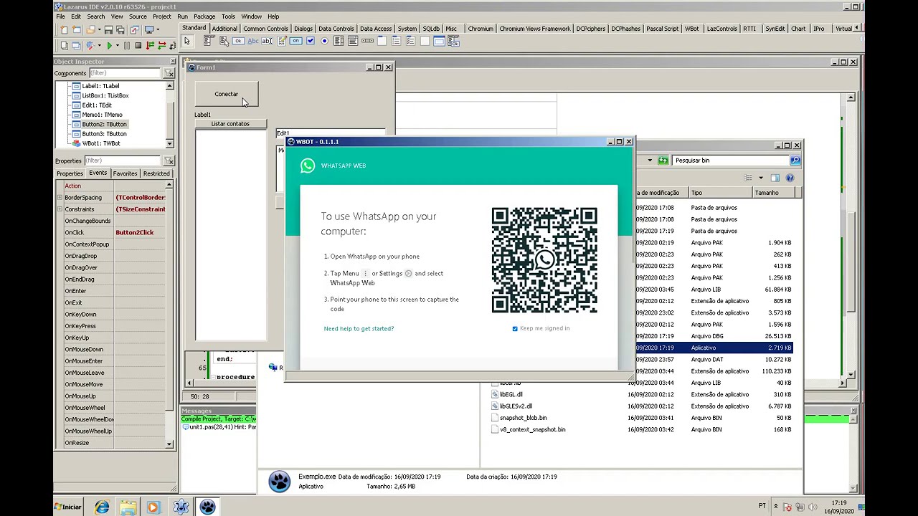Open Internet Explorer from the taskbar

point(102,507)
